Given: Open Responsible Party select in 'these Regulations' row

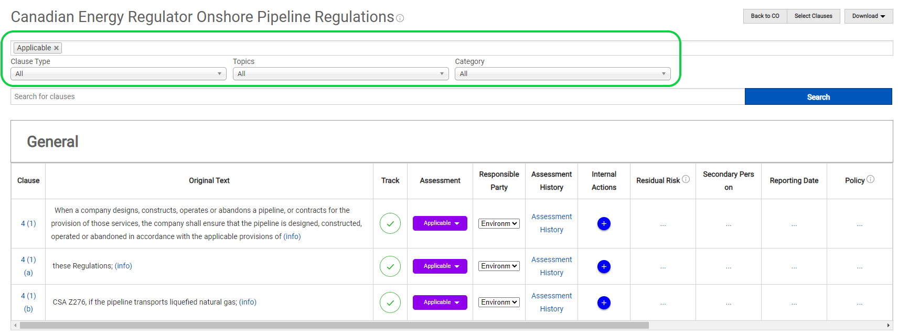Looking at the screenshot, I should click(x=499, y=266).
